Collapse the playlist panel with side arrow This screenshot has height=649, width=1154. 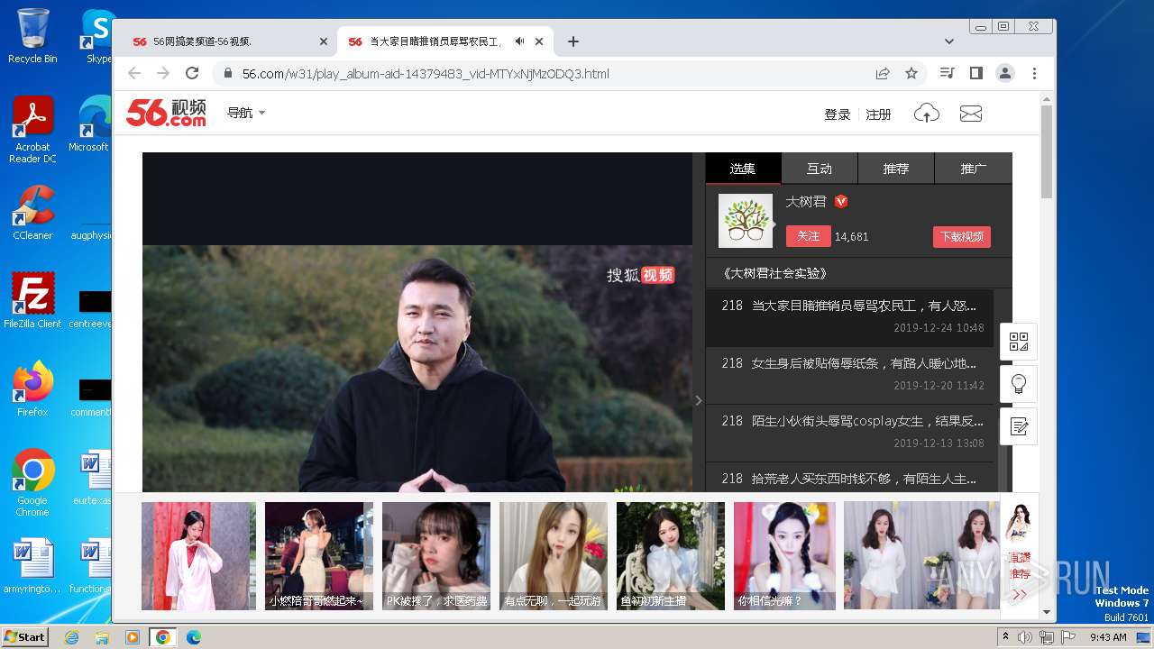point(699,400)
